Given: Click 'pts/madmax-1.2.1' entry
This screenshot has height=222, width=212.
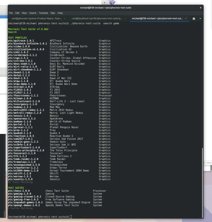Looking at the screenshot, I should 20,107.
